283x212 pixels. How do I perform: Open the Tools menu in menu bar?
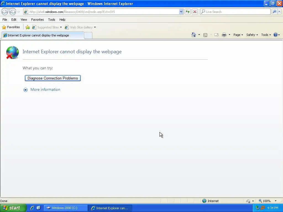(52, 20)
